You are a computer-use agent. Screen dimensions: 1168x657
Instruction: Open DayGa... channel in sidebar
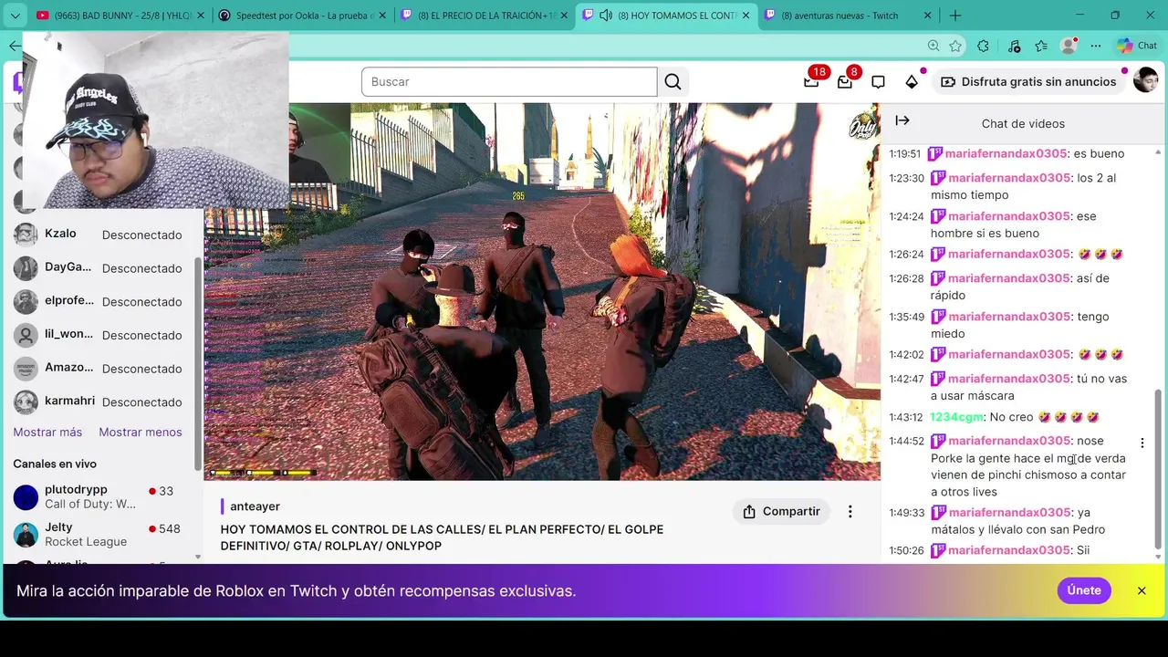click(x=100, y=268)
